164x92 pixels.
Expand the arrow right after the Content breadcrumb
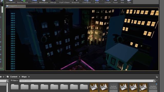pyautogui.click(x=19, y=77)
